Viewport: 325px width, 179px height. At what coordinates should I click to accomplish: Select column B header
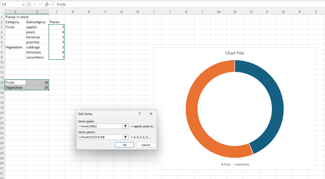[x=37, y=12]
